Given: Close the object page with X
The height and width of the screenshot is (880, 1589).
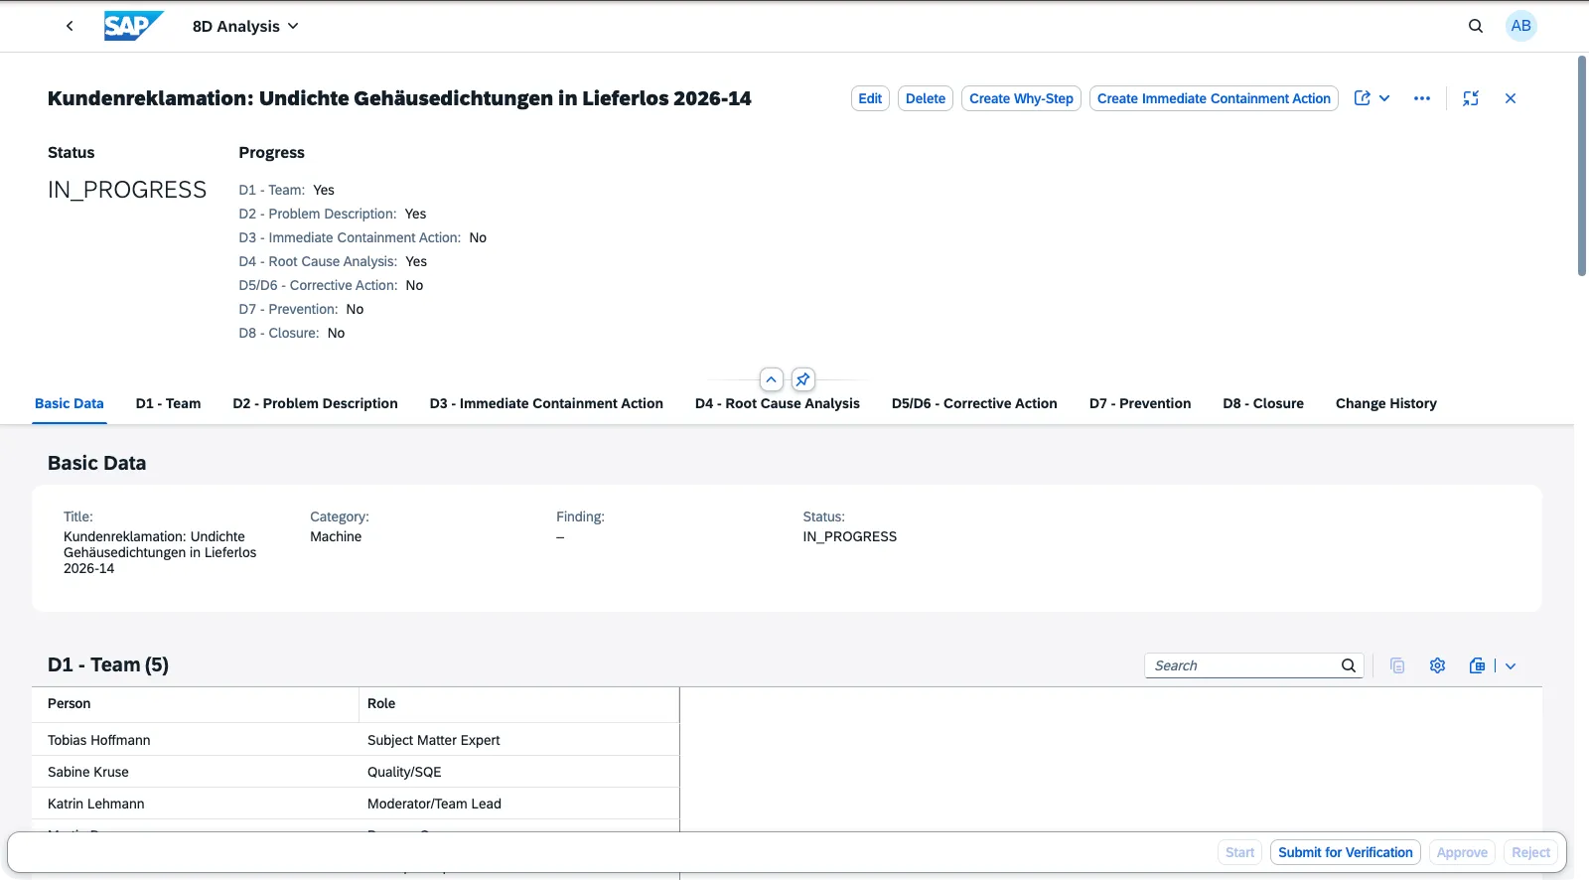Looking at the screenshot, I should (1511, 98).
